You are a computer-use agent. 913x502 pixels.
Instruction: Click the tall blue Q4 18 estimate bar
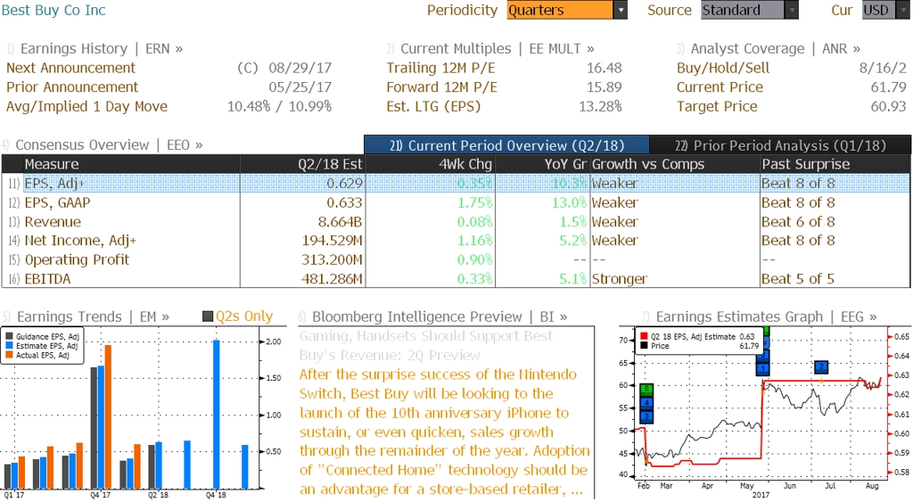(x=217, y=415)
